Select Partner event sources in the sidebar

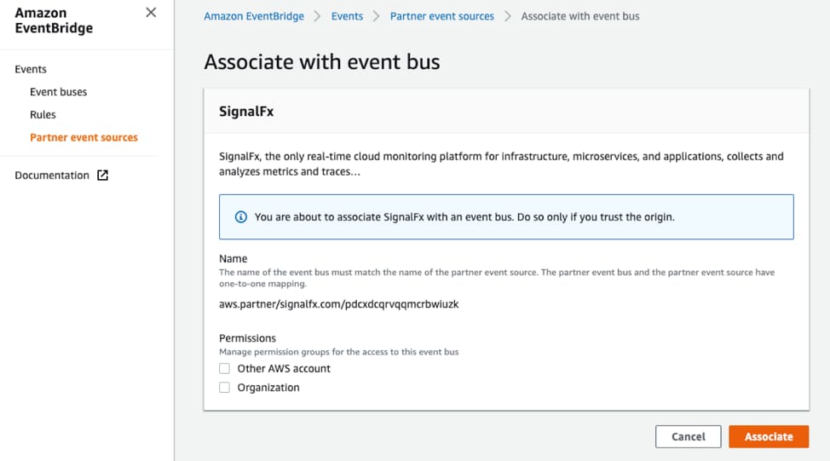84,137
